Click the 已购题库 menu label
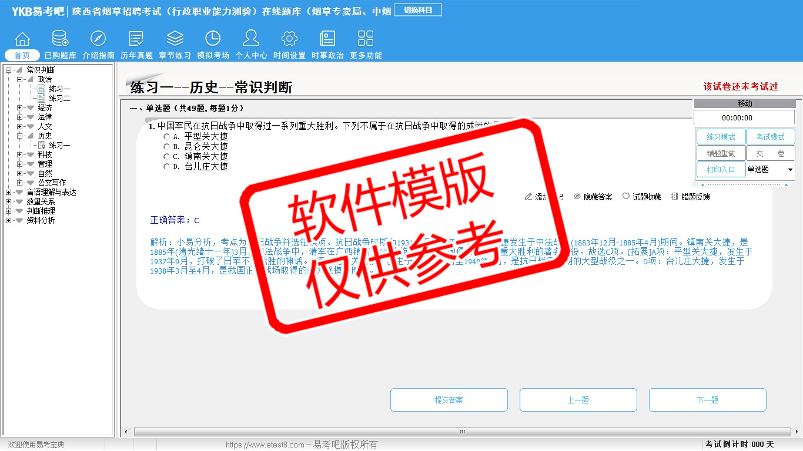Screen dimensions: 803x451 tap(60, 55)
